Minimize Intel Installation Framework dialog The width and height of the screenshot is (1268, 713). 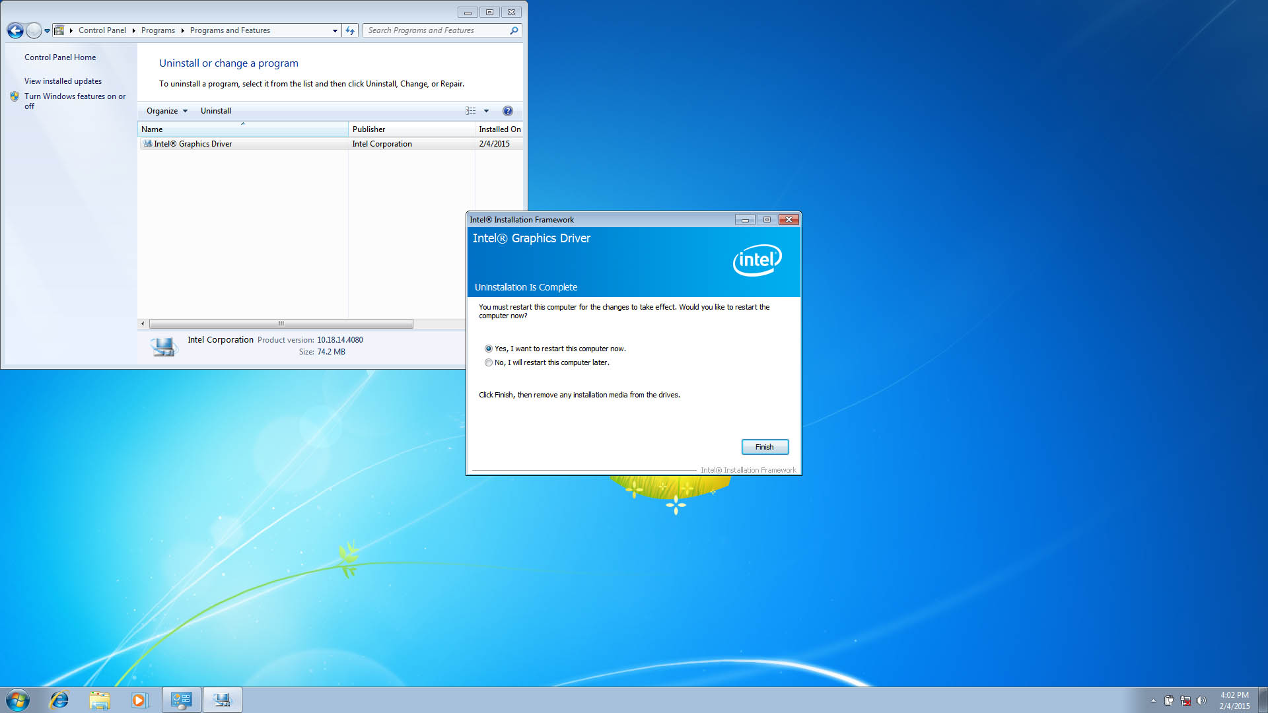click(745, 220)
